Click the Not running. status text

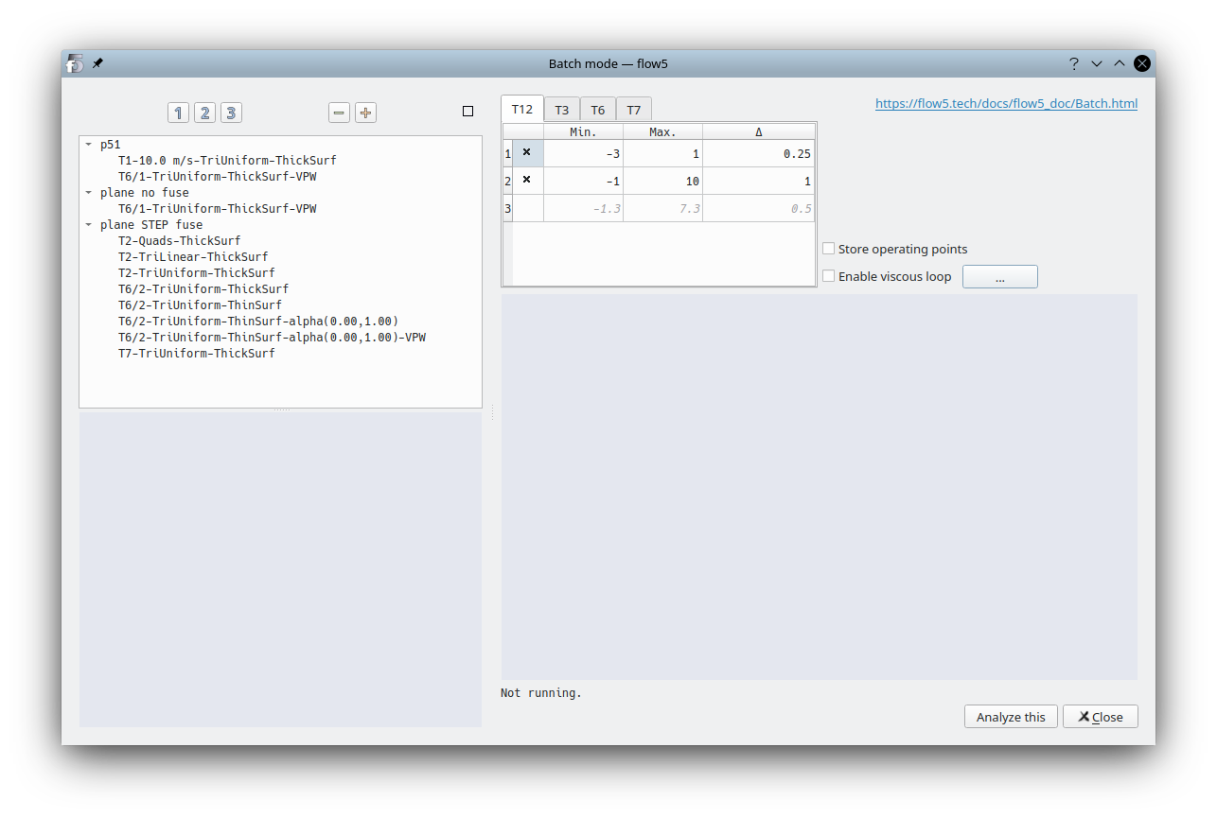(541, 693)
